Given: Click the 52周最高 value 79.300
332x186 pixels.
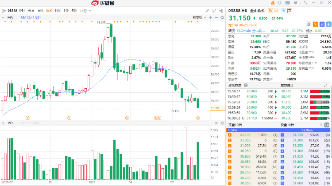Looking at the screenshot, I should pos(291,63).
